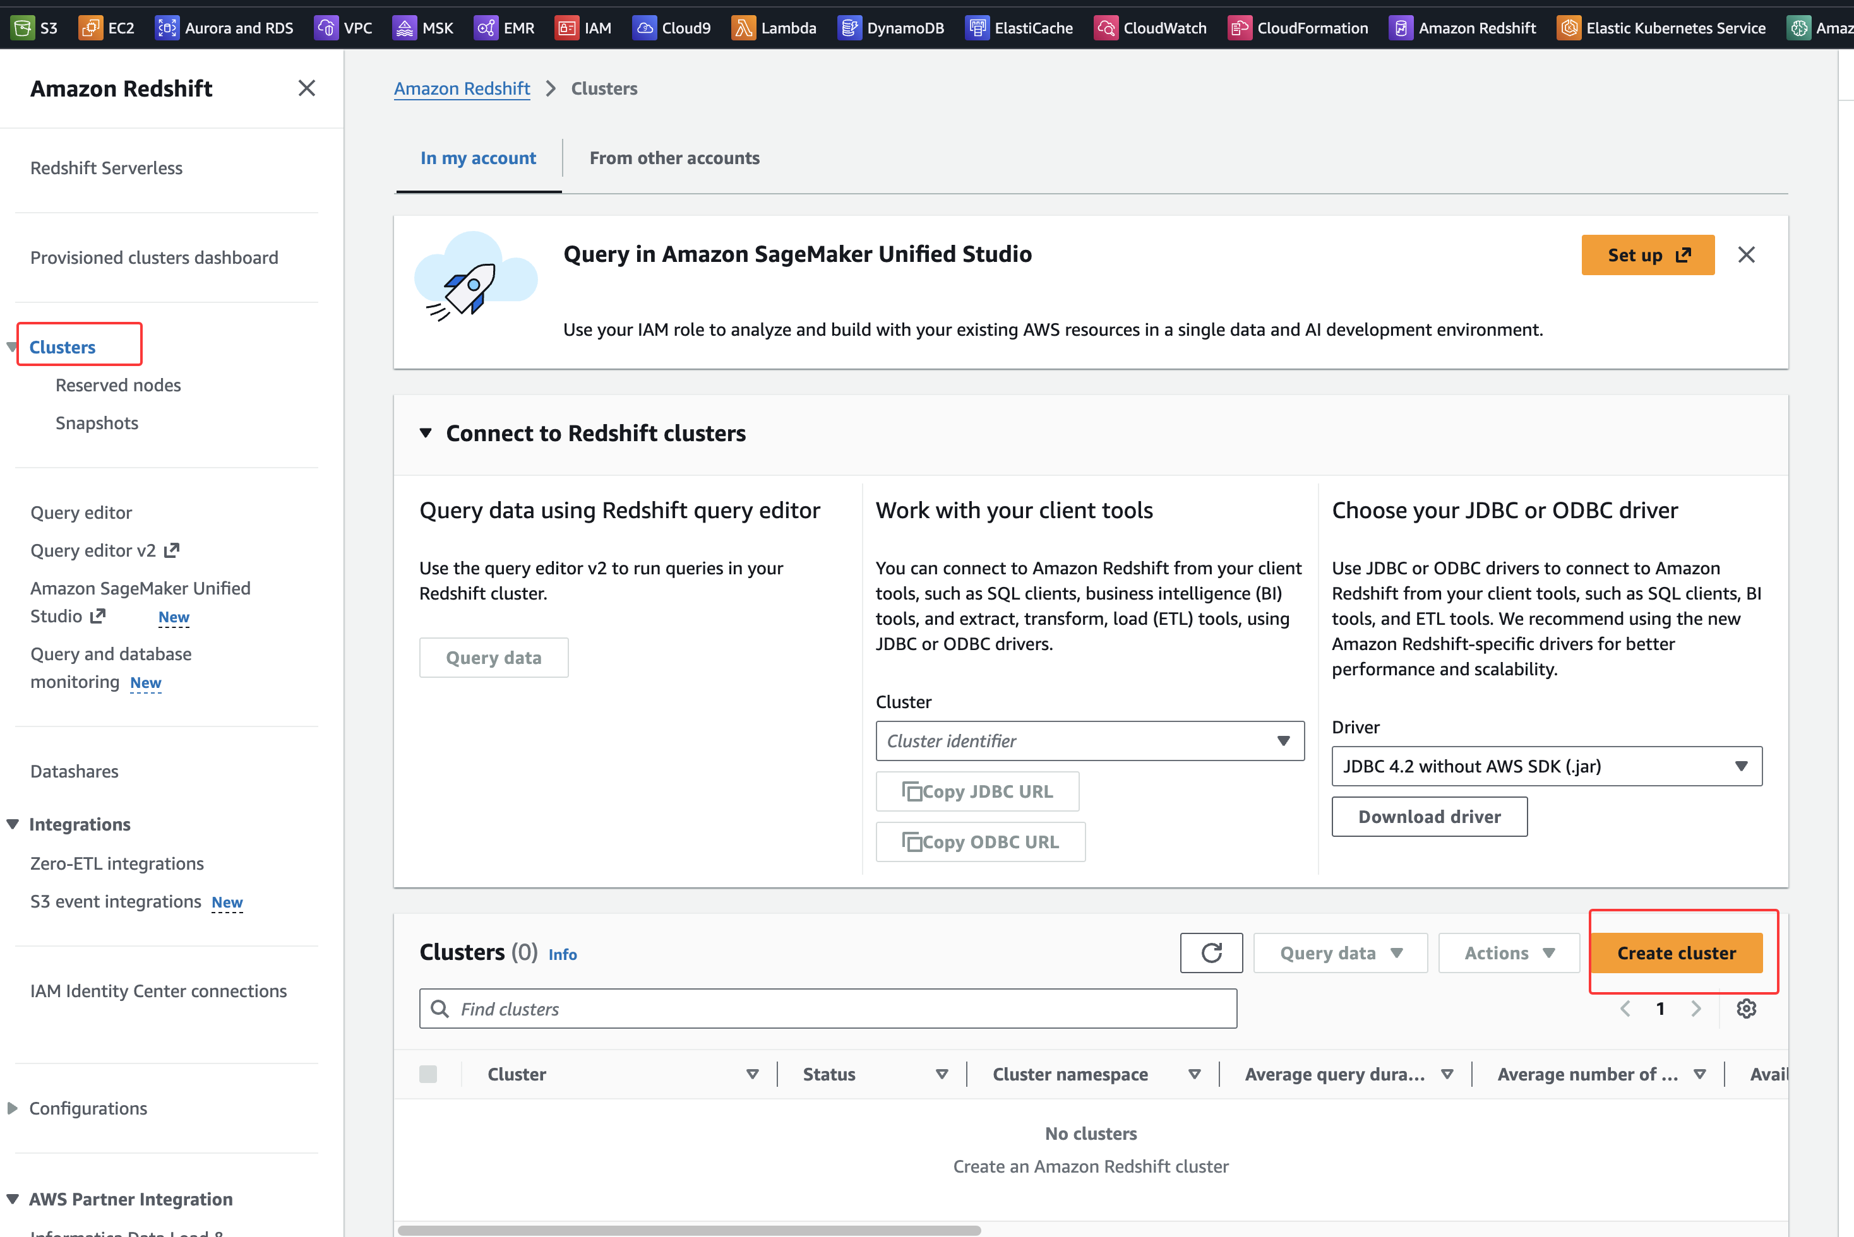The height and width of the screenshot is (1237, 1854).
Task: Go to next page of clusters
Action: click(1696, 1009)
